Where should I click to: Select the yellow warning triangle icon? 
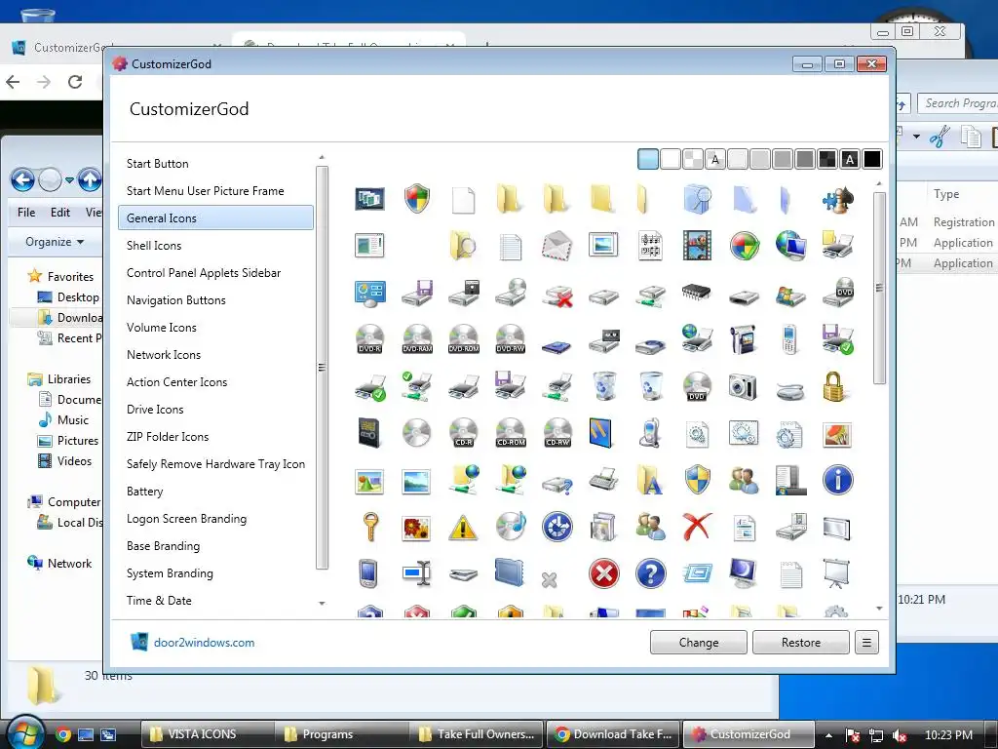pos(463,528)
